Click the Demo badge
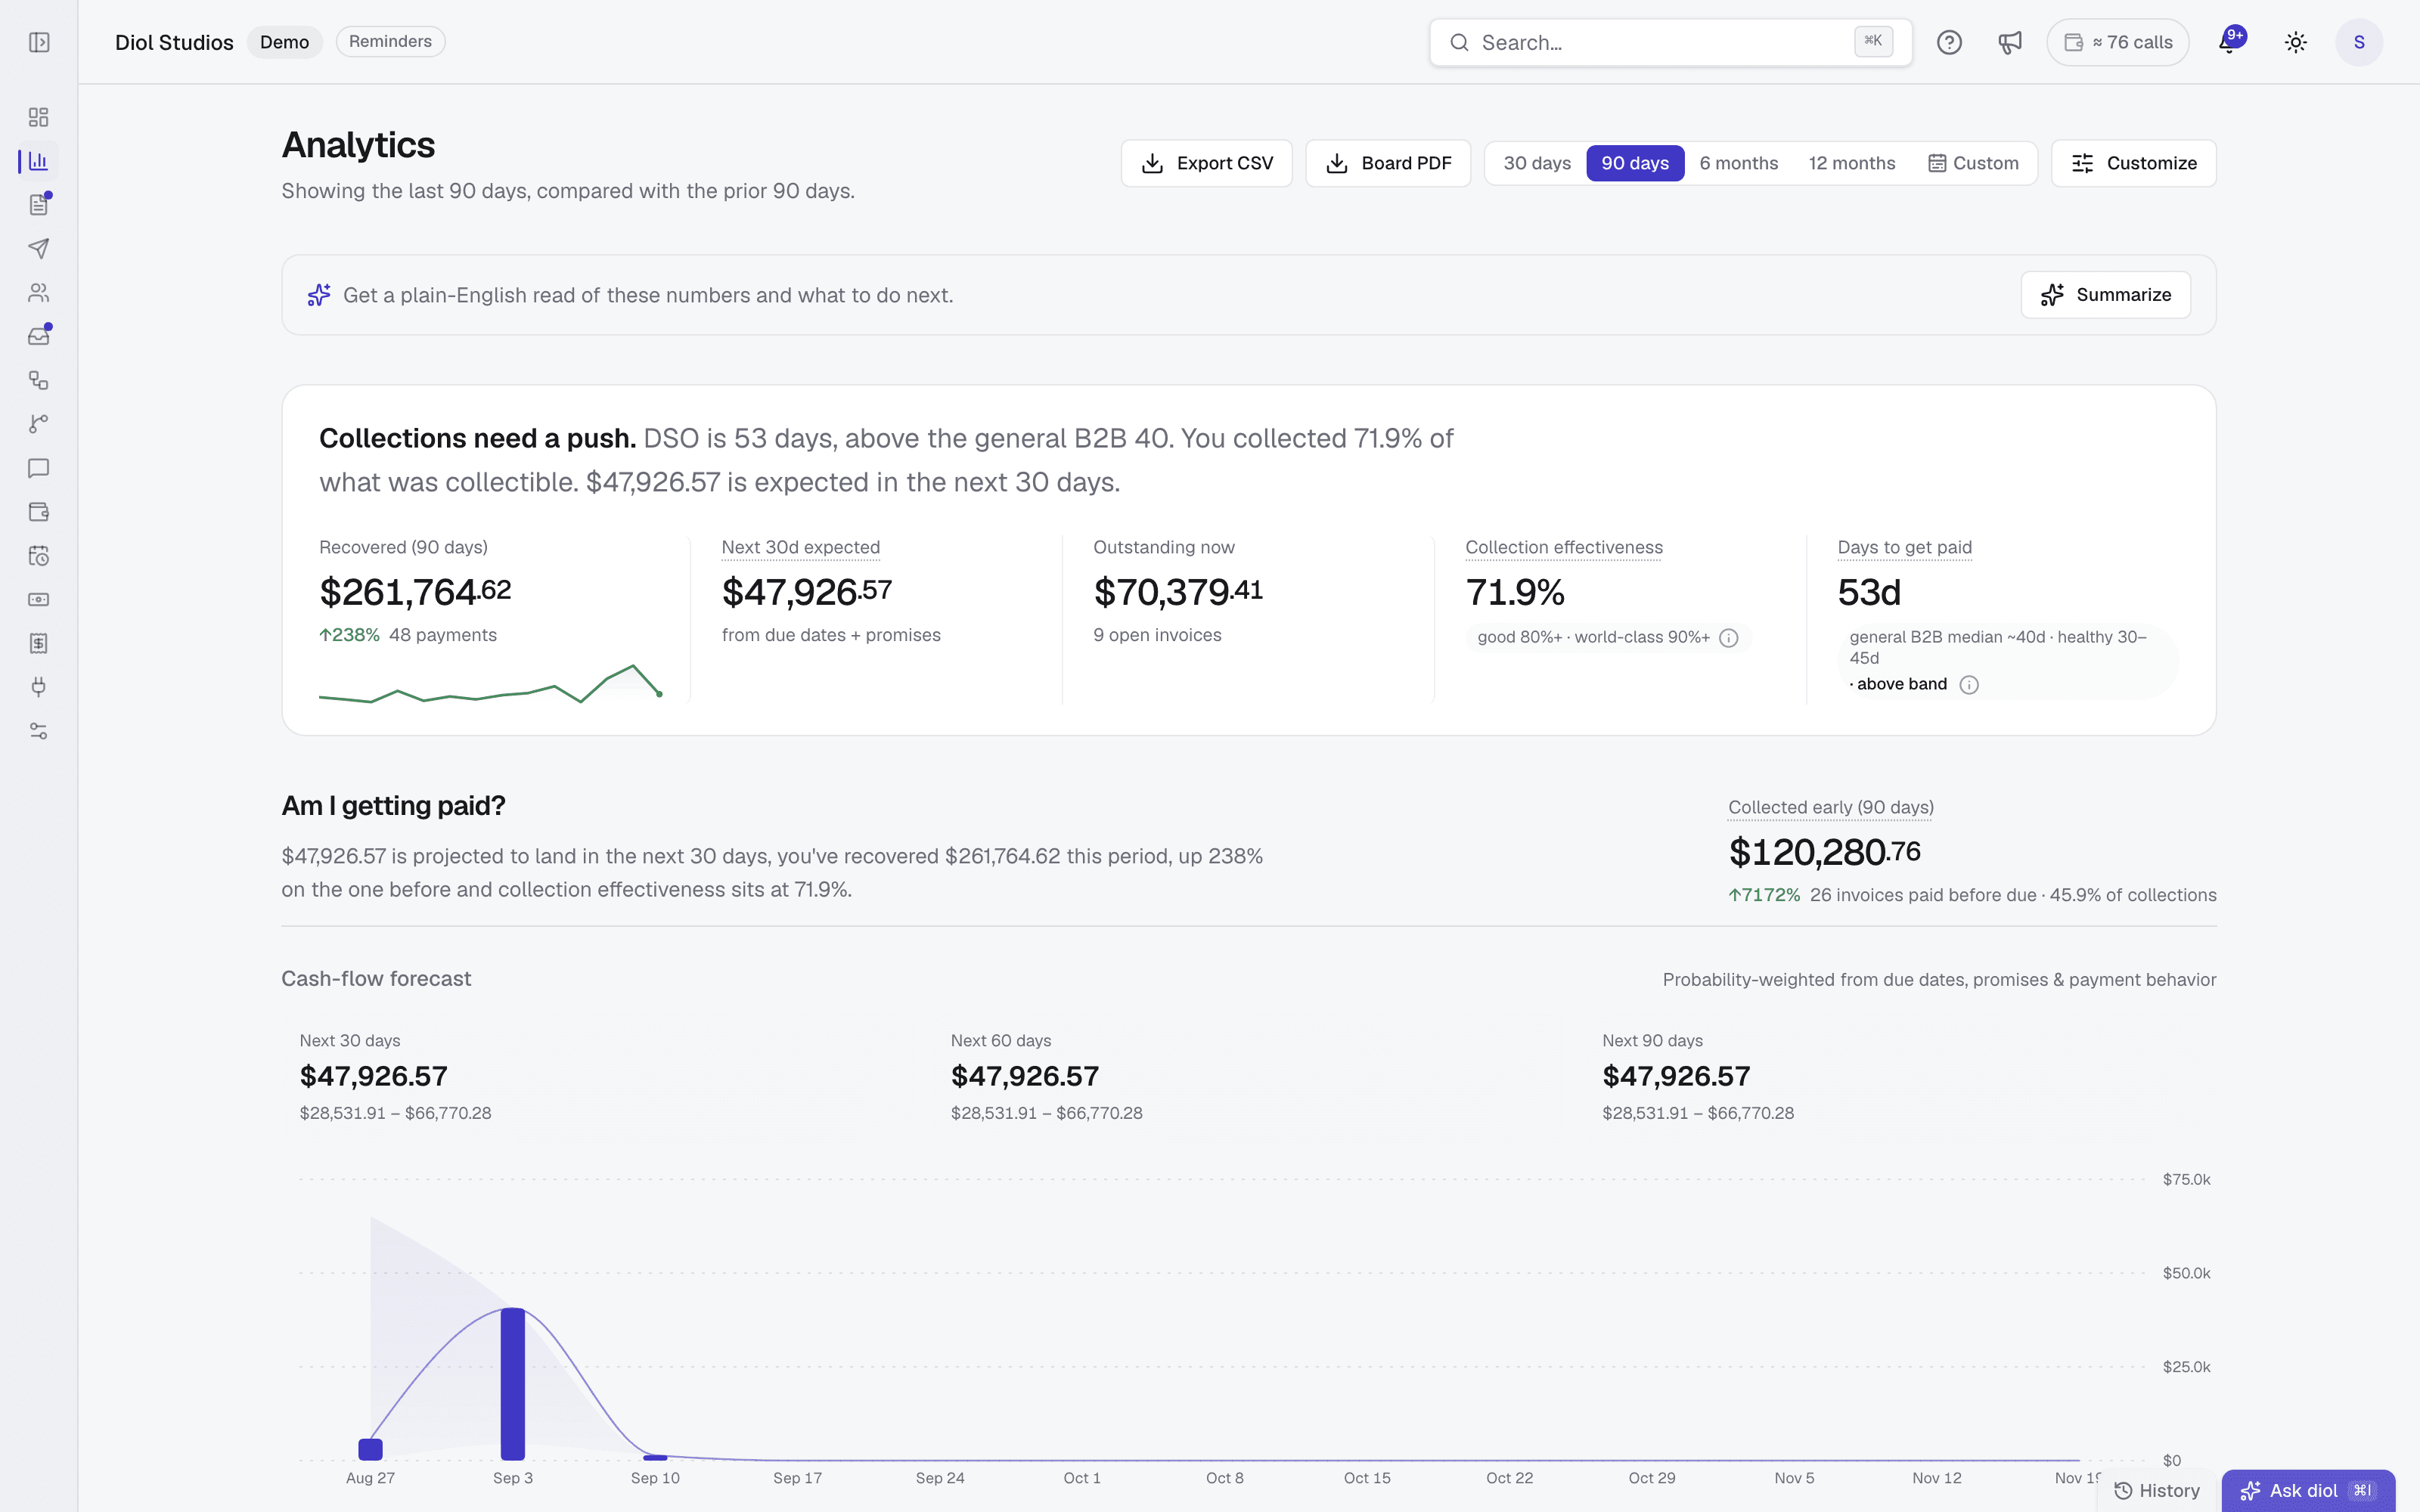Screen dimensions: 2420x1512 [x=285, y=42]
